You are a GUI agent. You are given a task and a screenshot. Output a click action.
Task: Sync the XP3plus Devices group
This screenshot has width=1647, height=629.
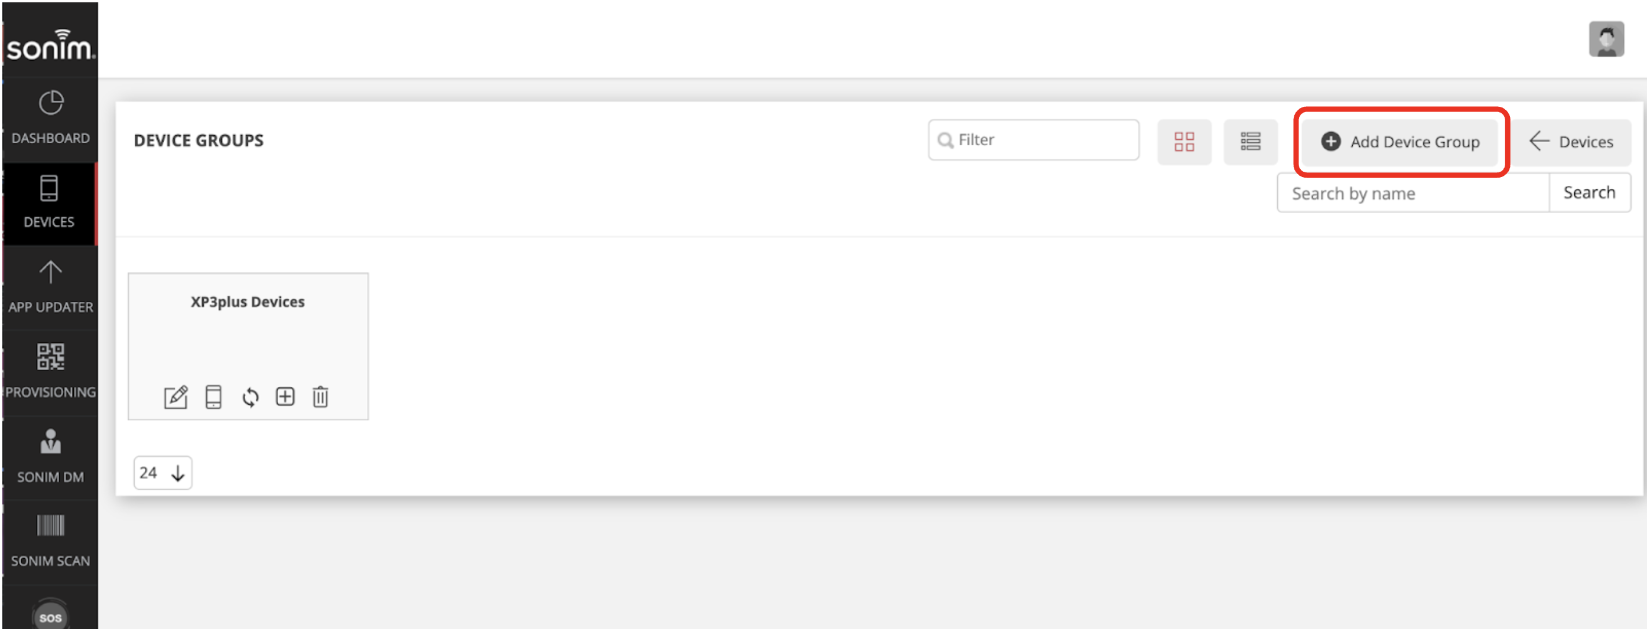tap(250, 397)
